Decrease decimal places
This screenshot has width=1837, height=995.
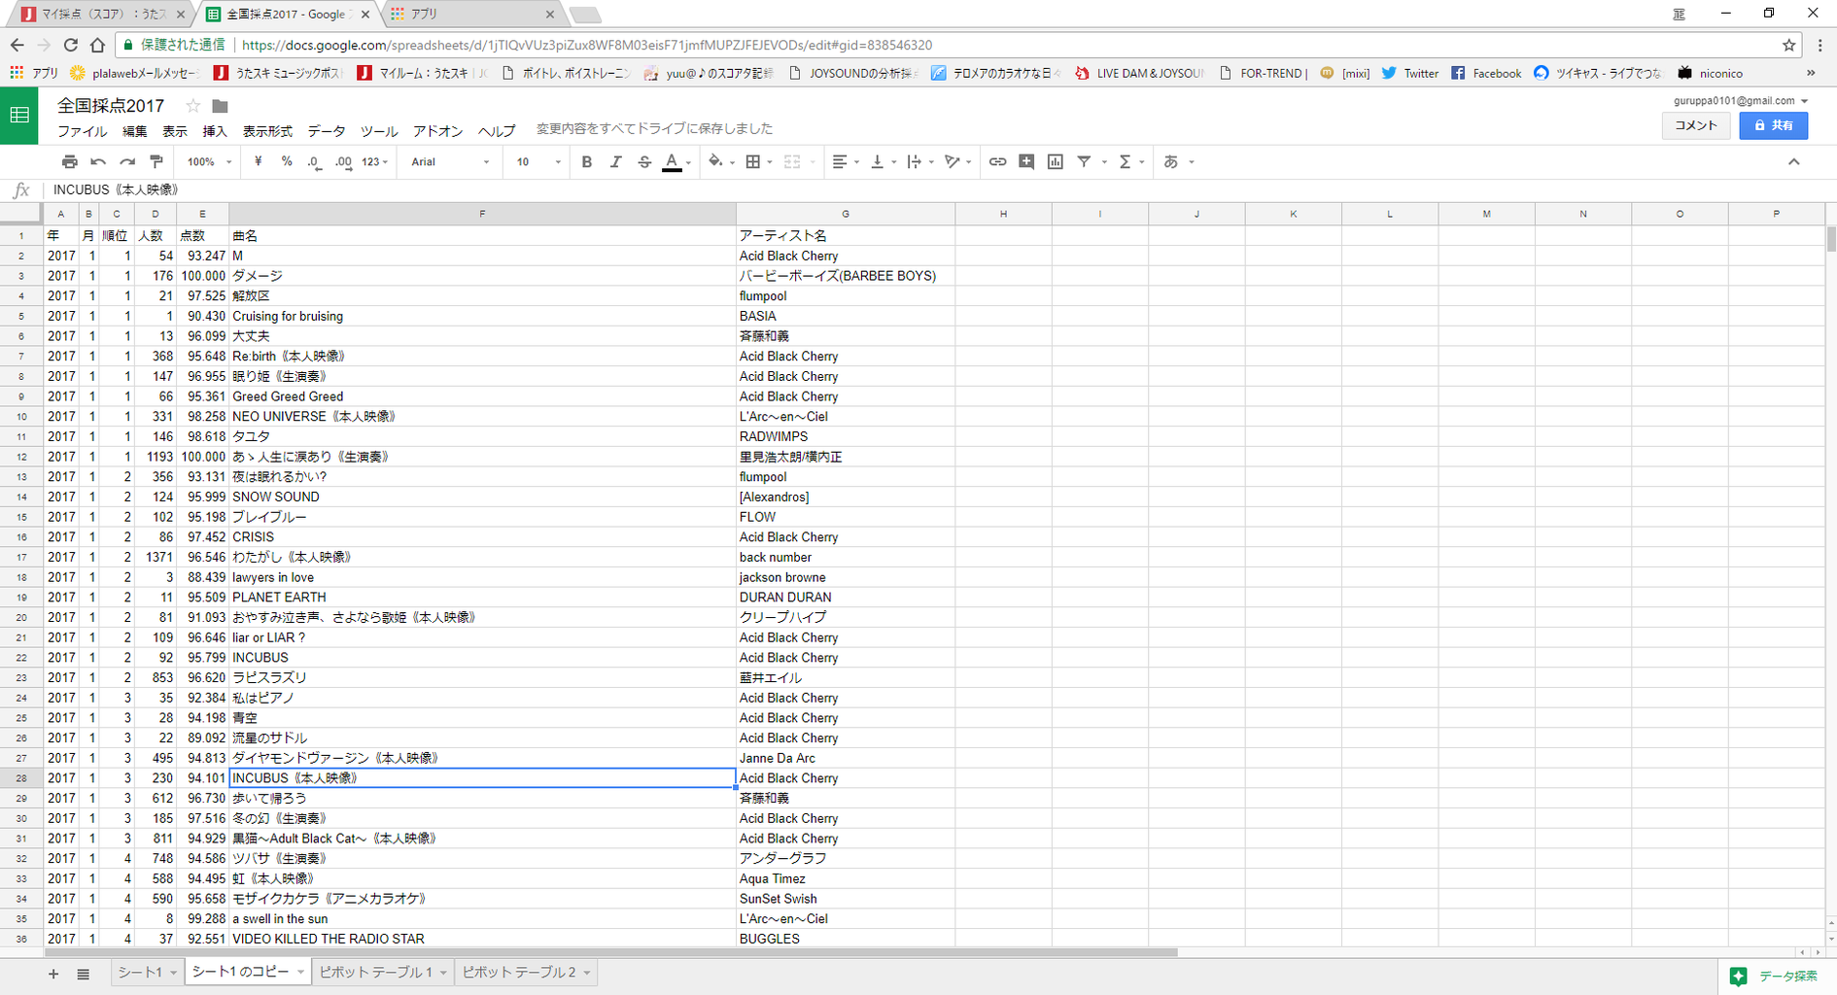(314, 162)
